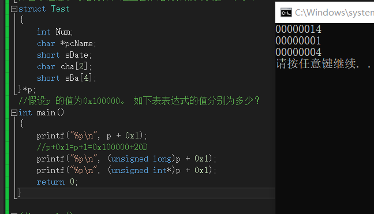Click console output 00000004
374x214 pixels.
(298, 52)
